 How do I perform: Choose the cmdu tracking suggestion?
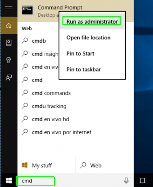tap(49, 106)
